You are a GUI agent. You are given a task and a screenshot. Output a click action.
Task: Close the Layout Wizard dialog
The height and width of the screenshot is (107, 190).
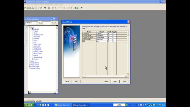coord(129,22)
